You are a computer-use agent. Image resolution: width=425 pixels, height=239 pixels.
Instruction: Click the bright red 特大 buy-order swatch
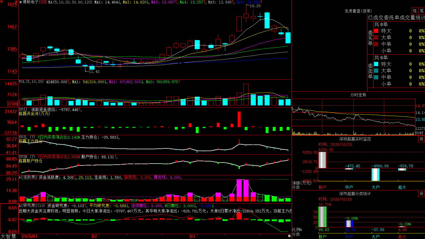pos(376,31)
